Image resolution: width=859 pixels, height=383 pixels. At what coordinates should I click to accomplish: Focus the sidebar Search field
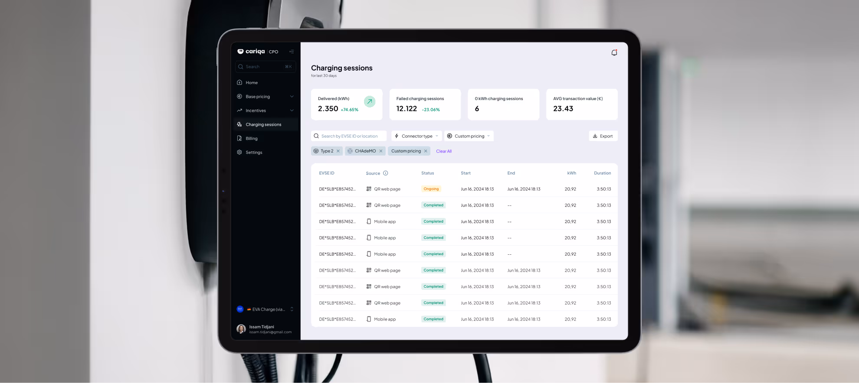coord(266,67)
